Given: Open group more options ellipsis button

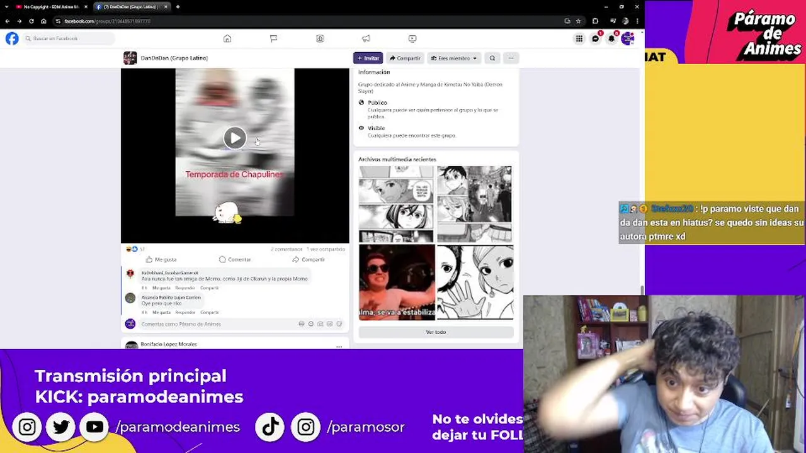Looking at the screenshot, I should click(511, 58).
